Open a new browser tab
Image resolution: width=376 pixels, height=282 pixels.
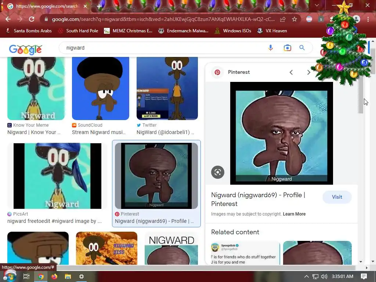[x=99, y=6]
